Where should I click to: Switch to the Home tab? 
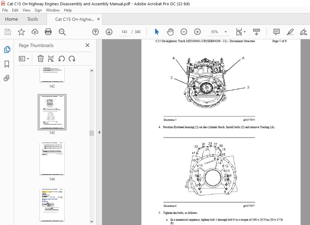pos(11,19)
